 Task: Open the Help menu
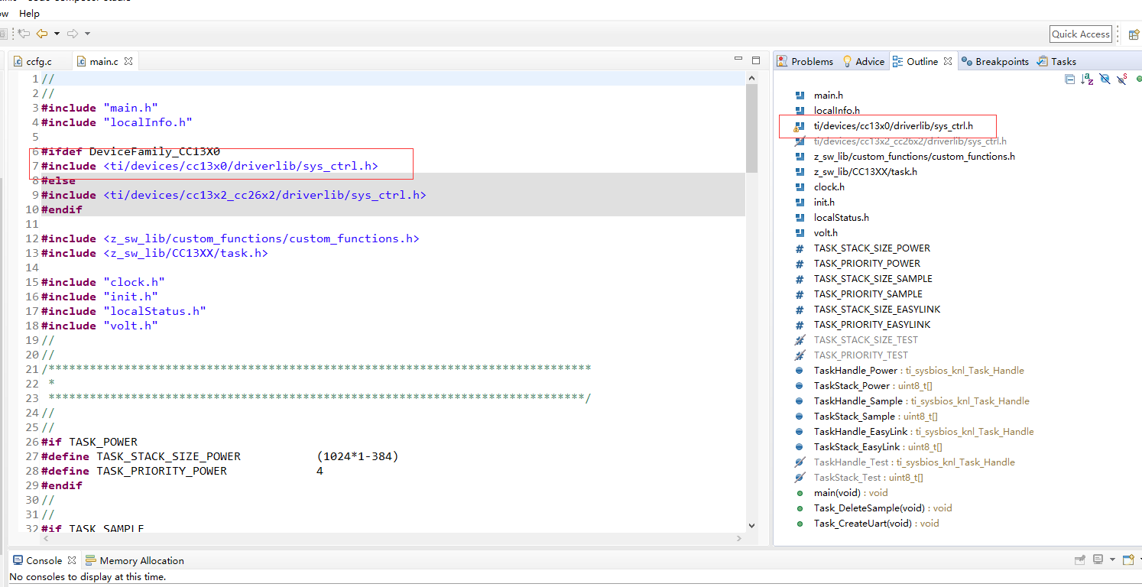pos(29,14)
